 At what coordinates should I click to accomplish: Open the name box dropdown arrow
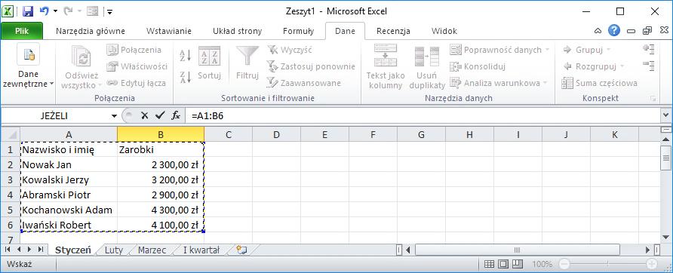coord(114,116)
